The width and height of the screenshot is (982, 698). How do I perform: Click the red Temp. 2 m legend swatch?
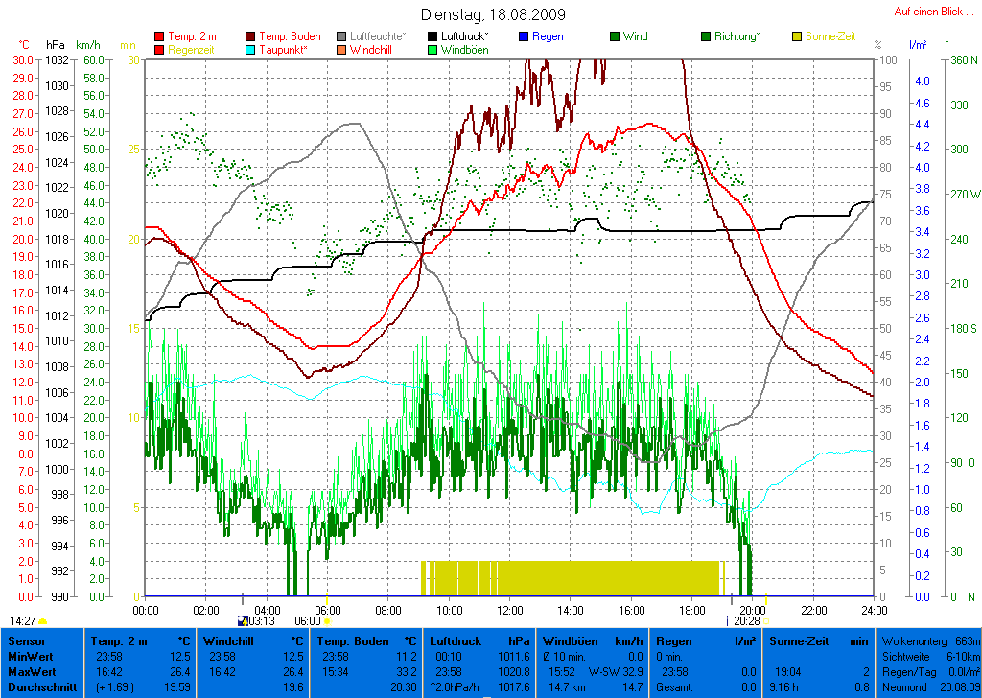coord(159,37)
